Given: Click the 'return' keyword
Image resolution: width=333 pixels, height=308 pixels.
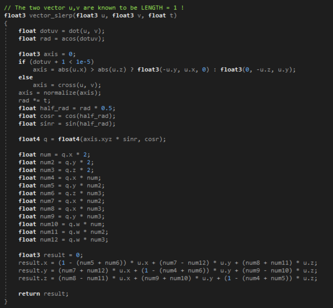Looking at the screenshot, I should (x=29, y=294).
